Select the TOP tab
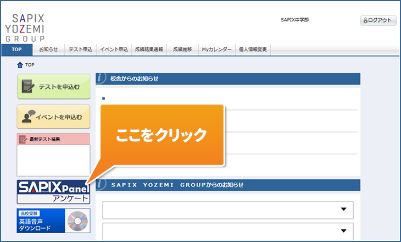 [x=17, y=50]
